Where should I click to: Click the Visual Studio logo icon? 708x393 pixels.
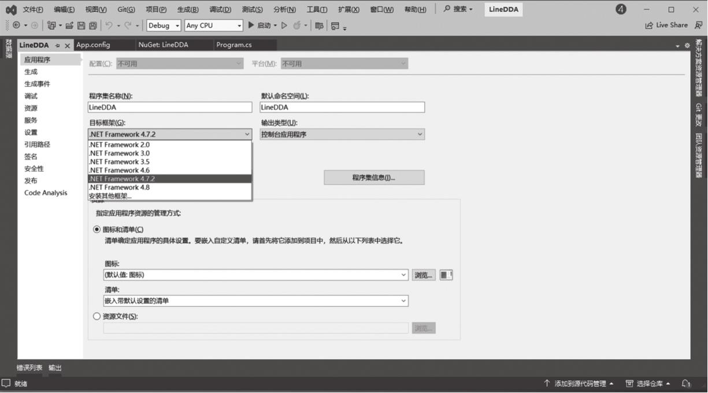(x=11, y=9)
